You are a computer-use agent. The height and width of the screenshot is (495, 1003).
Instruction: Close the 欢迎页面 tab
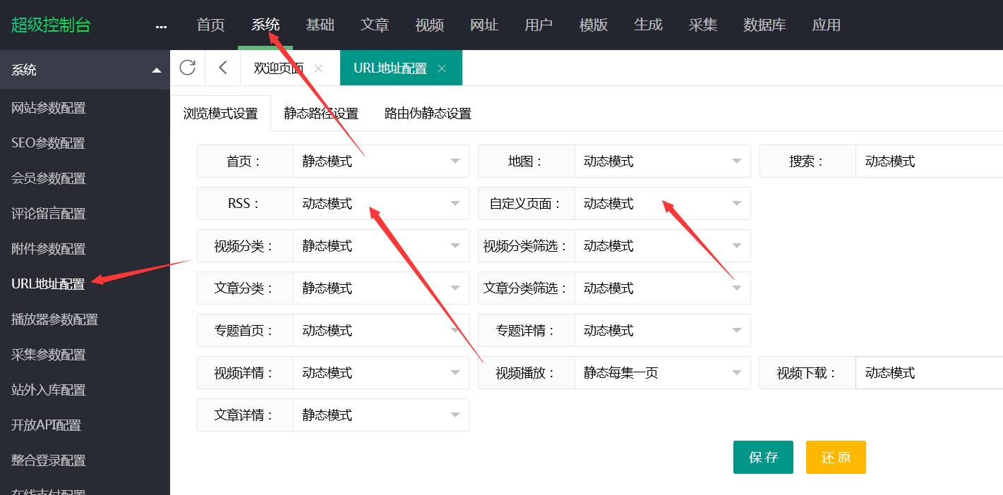click(318, 68)
